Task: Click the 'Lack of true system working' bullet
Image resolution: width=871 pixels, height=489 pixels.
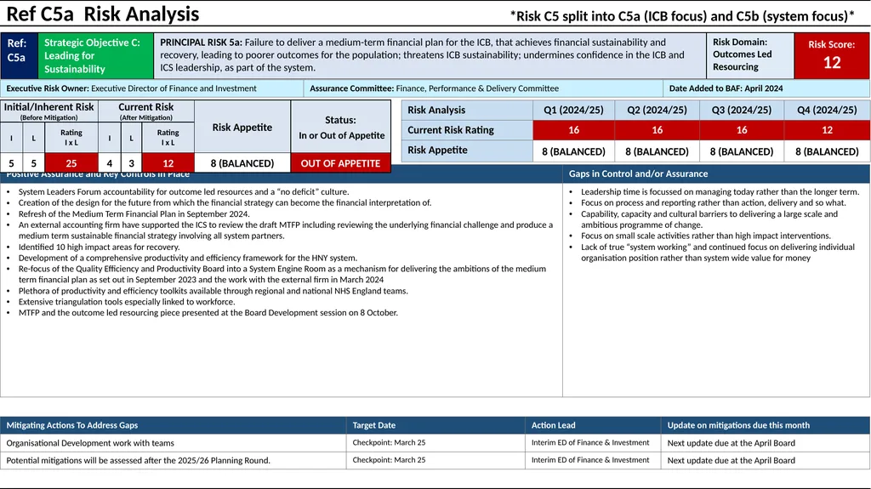Action: pyautogui.click(x=718, y=253)
